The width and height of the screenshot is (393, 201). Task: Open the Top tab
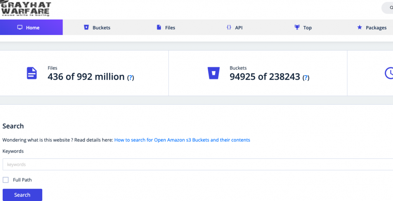(x=303, y=28)
